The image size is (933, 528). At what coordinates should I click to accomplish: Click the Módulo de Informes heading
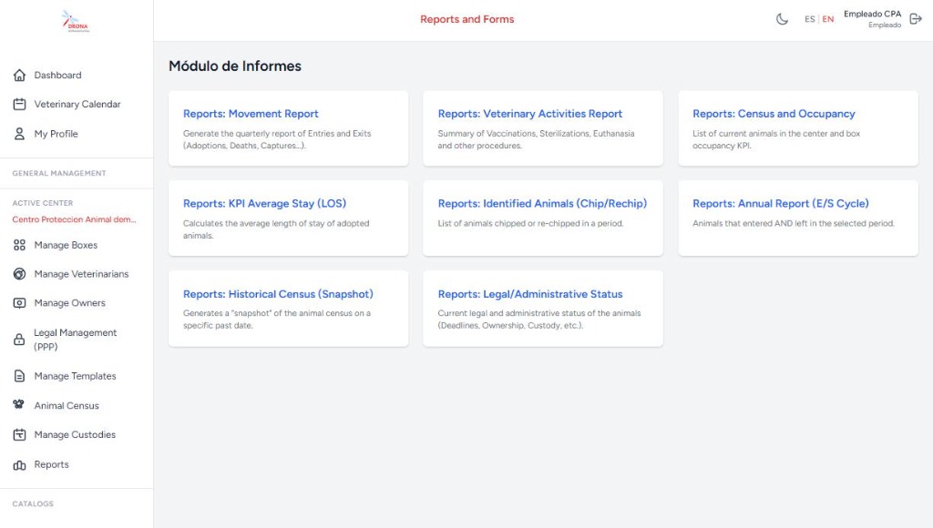(x=235, y=66)
